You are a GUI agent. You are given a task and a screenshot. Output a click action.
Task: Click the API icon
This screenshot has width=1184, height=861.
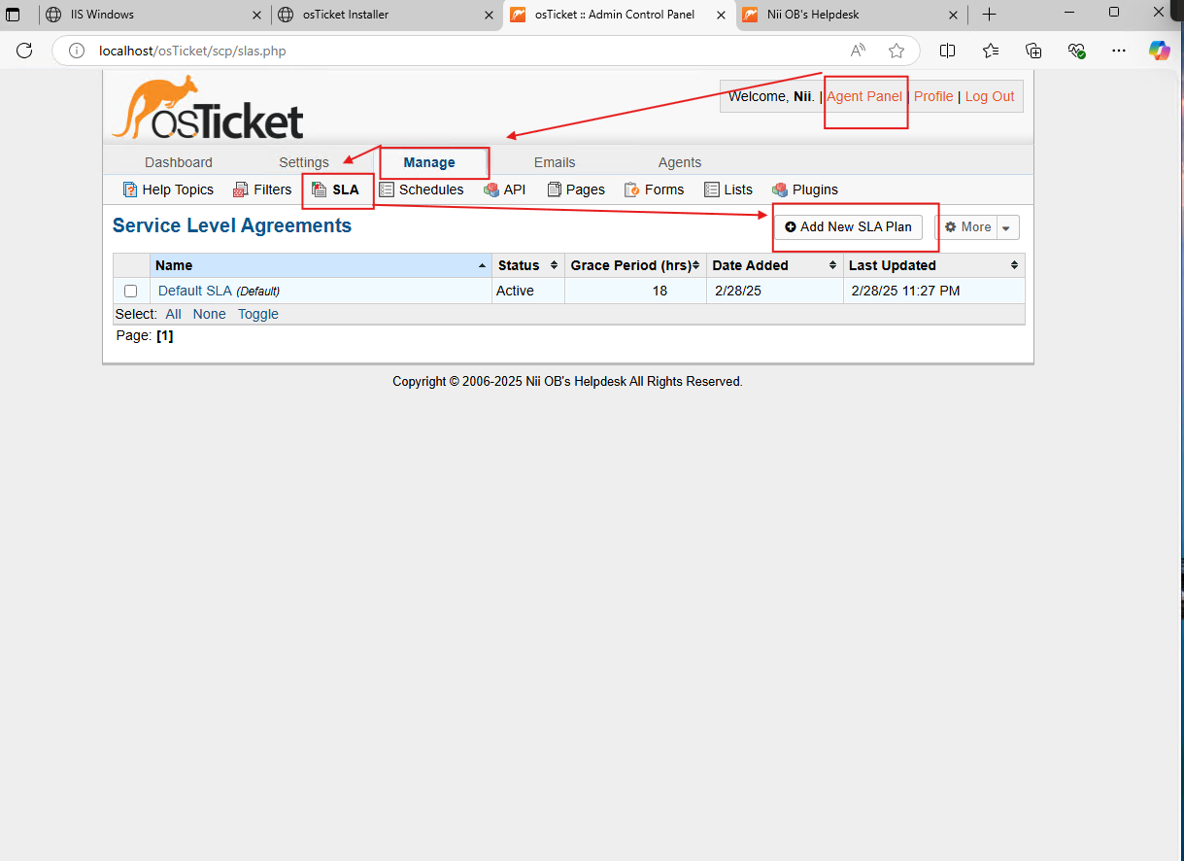(x=491, y=189)
